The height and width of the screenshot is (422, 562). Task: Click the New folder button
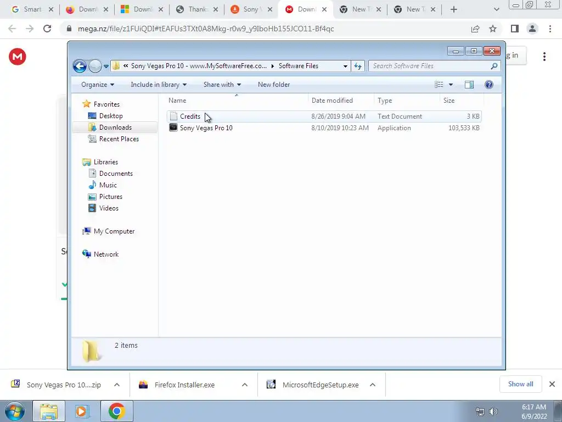[274, 85]
